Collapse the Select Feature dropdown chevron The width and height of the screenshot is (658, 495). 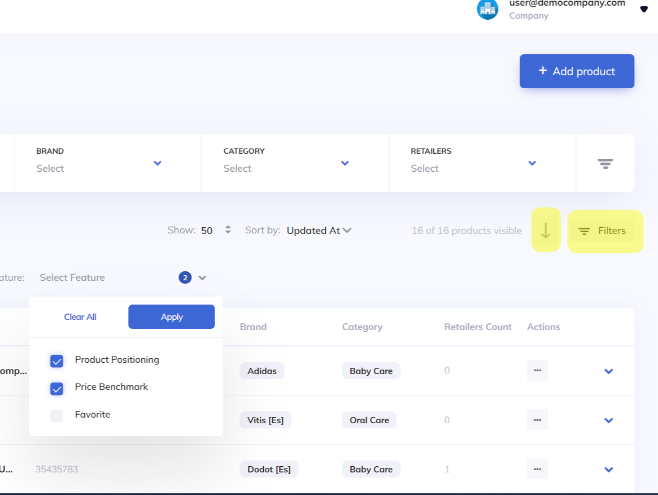point(203,278)
